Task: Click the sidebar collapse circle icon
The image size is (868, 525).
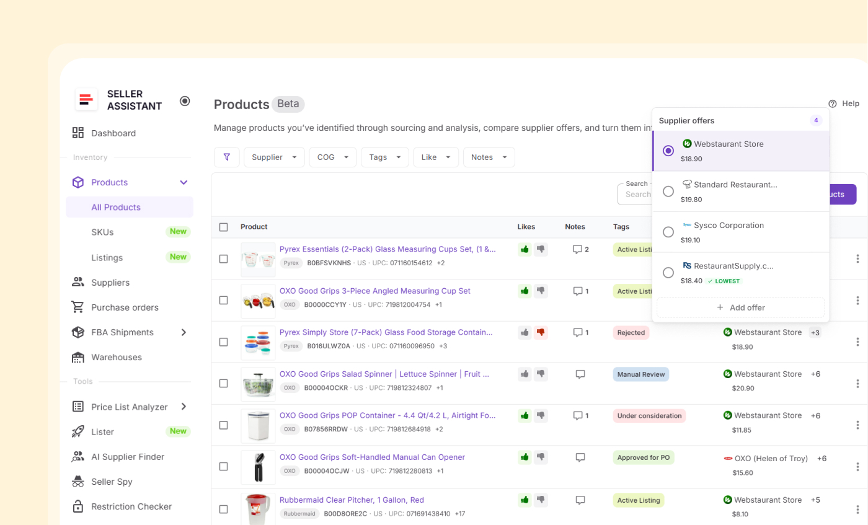Action: coord(185,101)
